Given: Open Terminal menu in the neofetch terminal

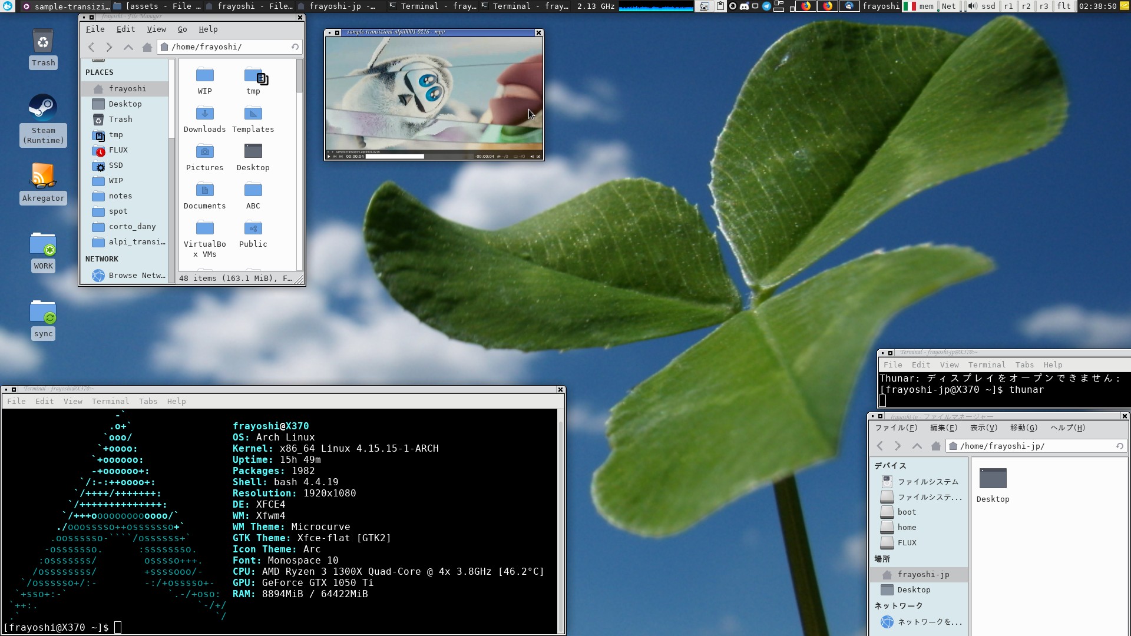Looking at the screenshot, I should [110, 402].
